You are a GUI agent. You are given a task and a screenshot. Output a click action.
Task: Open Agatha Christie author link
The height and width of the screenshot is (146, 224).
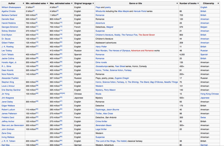[9, 11]
